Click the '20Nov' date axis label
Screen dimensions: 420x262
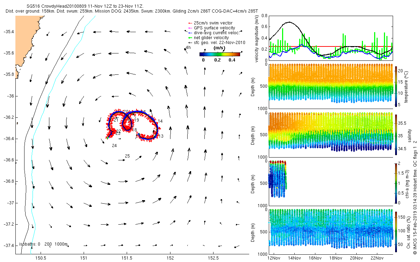point(356,258)
